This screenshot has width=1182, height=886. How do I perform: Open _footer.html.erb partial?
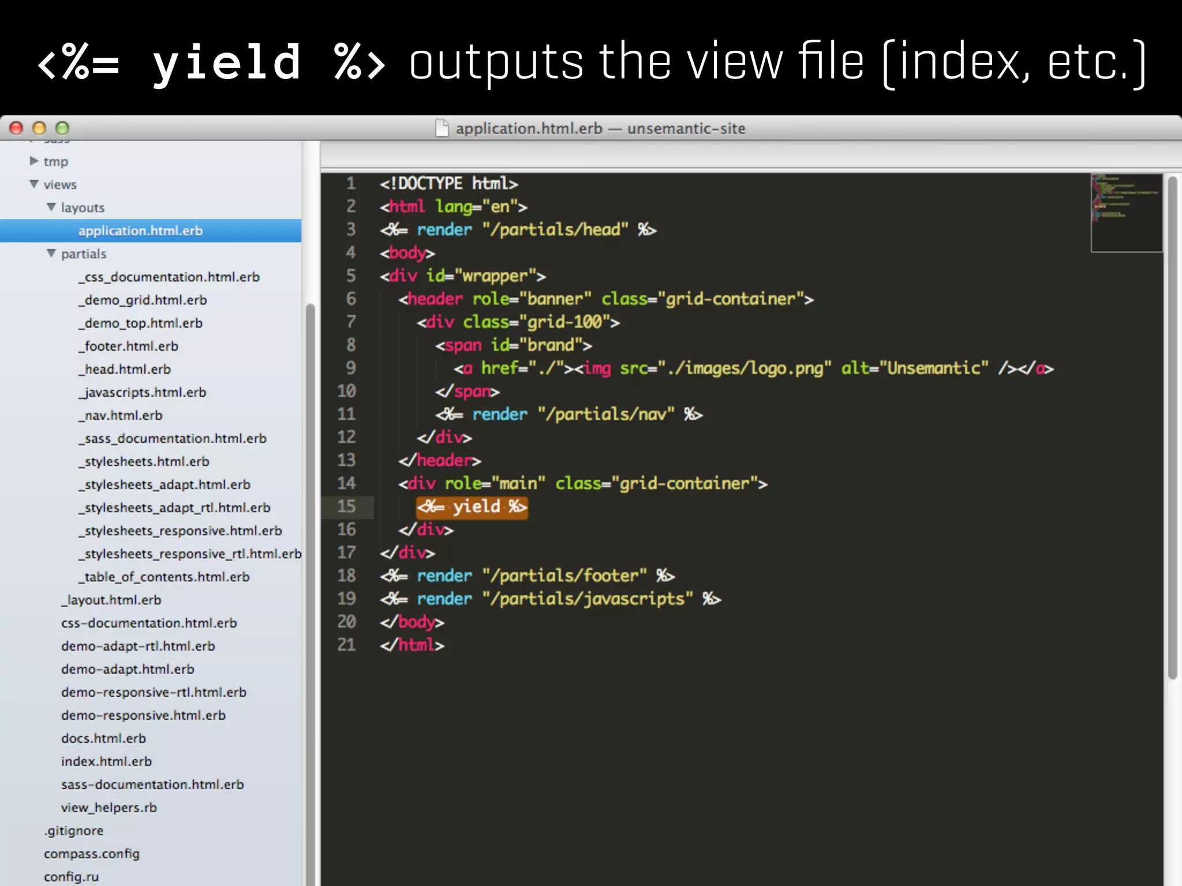tap(128, 346)
